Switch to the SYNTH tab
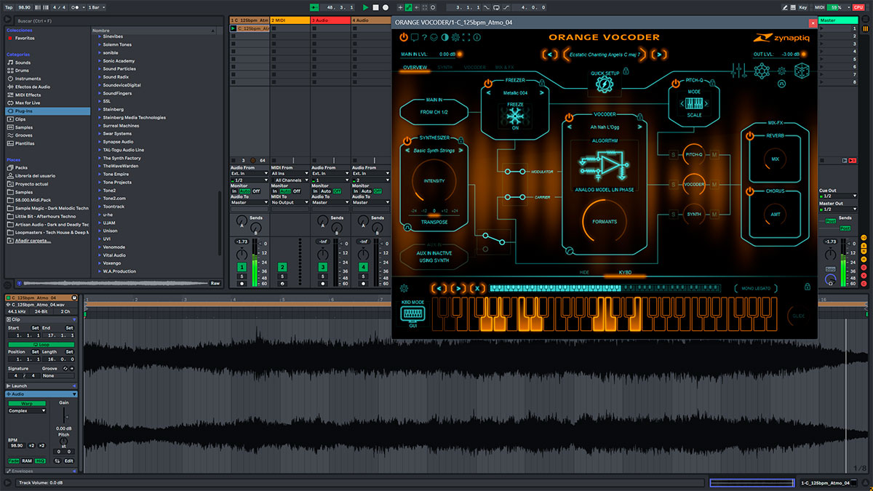873x491 pixels. [445, 68]
